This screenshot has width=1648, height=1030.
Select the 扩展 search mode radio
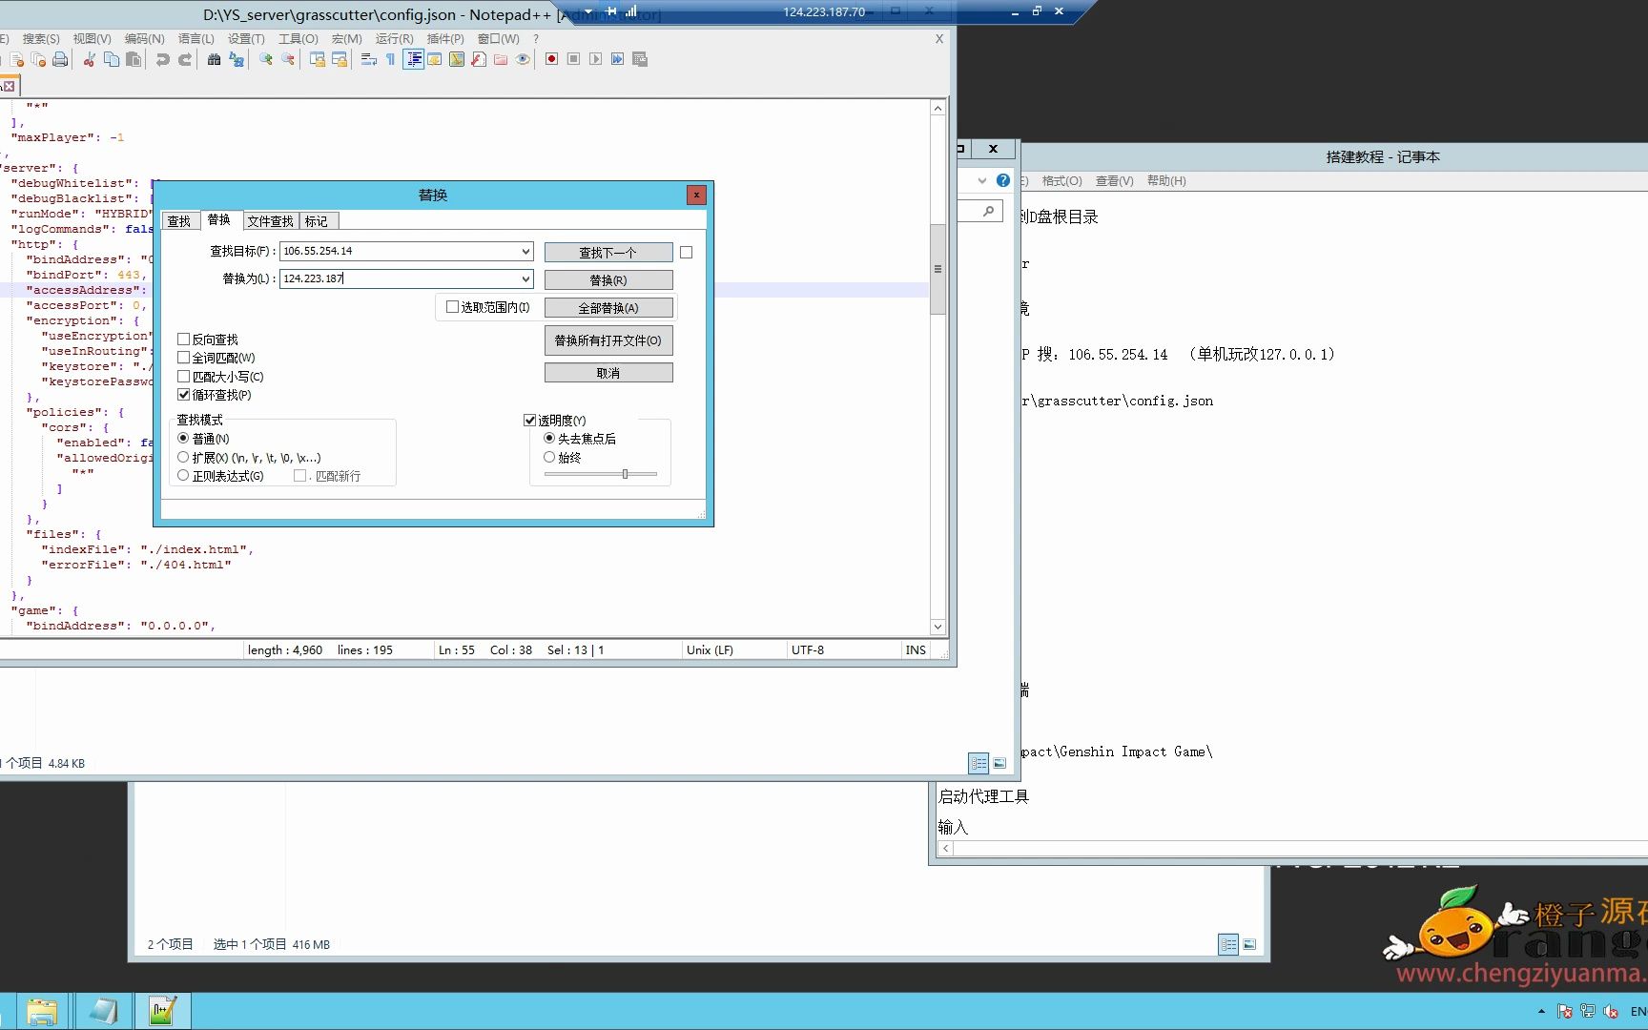(x=183, y=458)
